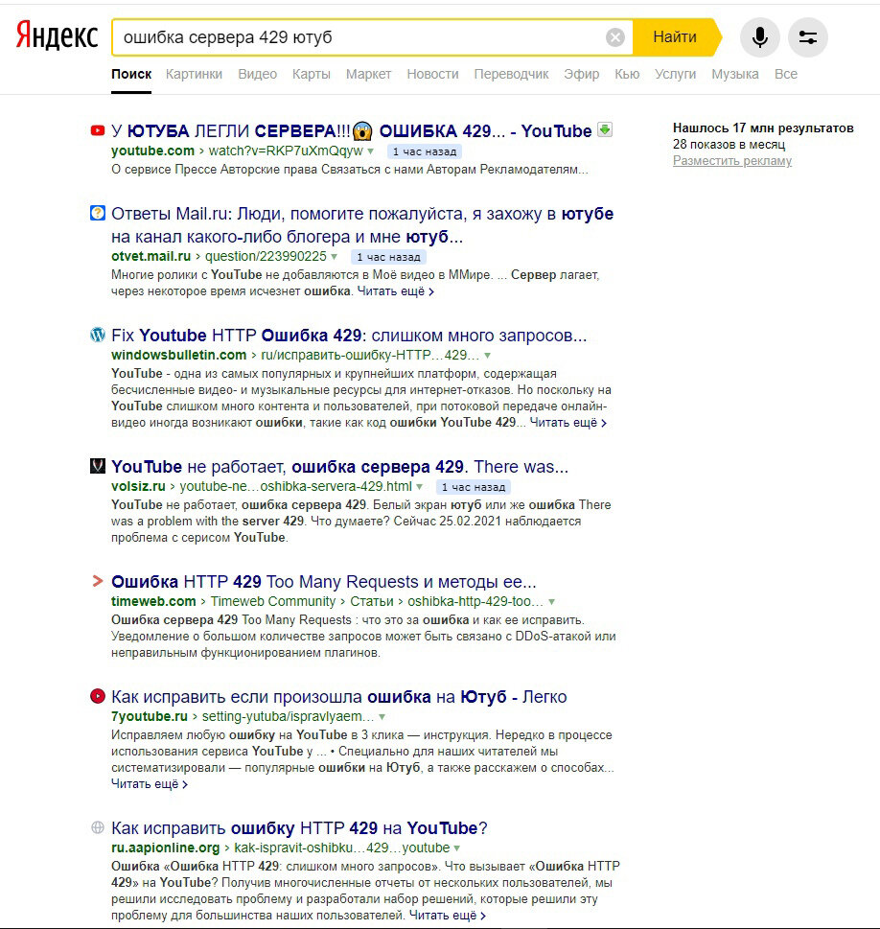Open search settings via the sliders icon

808,37
